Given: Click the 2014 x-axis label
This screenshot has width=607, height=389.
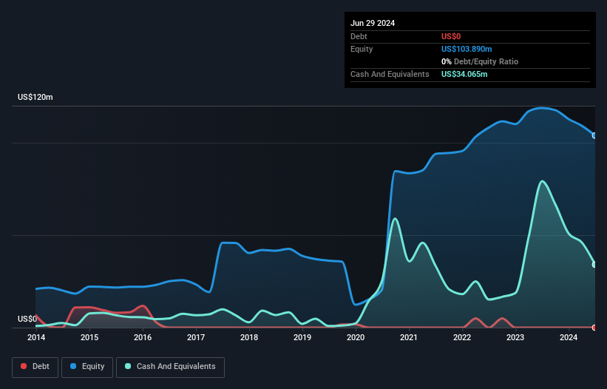Looking at the screenshot, I should [x=36, y=337].
